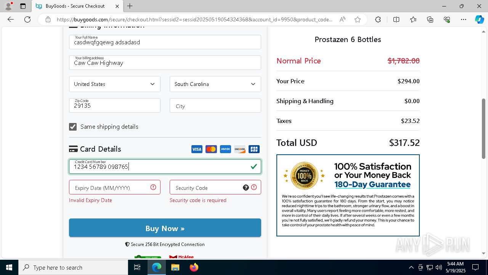The height and width of the screenshot is (275, 488).
Task: Click the billing address field
Action: pyautogui.click(x=165, y=63)
